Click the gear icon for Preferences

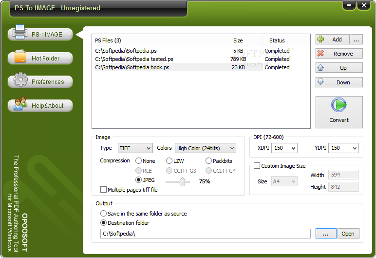pos(20,79)
